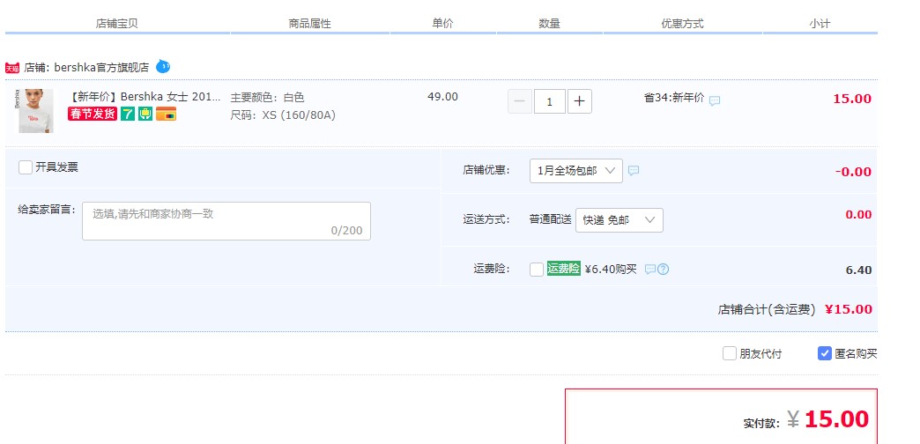This screenshot has height=444, width=920.
Task: Click the unit price 49.00
Action: [x=443, y=97]
